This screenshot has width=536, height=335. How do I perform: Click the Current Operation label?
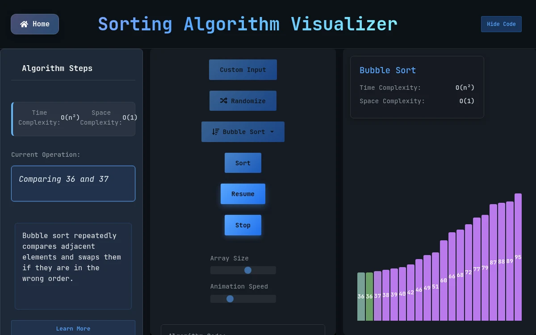(x=46, y=155)
